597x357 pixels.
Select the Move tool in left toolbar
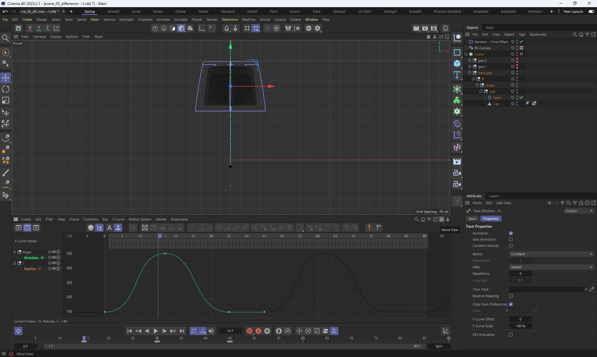tap(6, 78)
